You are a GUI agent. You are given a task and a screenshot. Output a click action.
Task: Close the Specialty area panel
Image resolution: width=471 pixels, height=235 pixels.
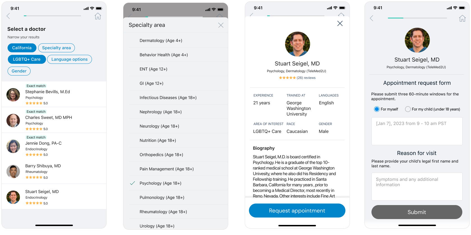coord(221,25)
